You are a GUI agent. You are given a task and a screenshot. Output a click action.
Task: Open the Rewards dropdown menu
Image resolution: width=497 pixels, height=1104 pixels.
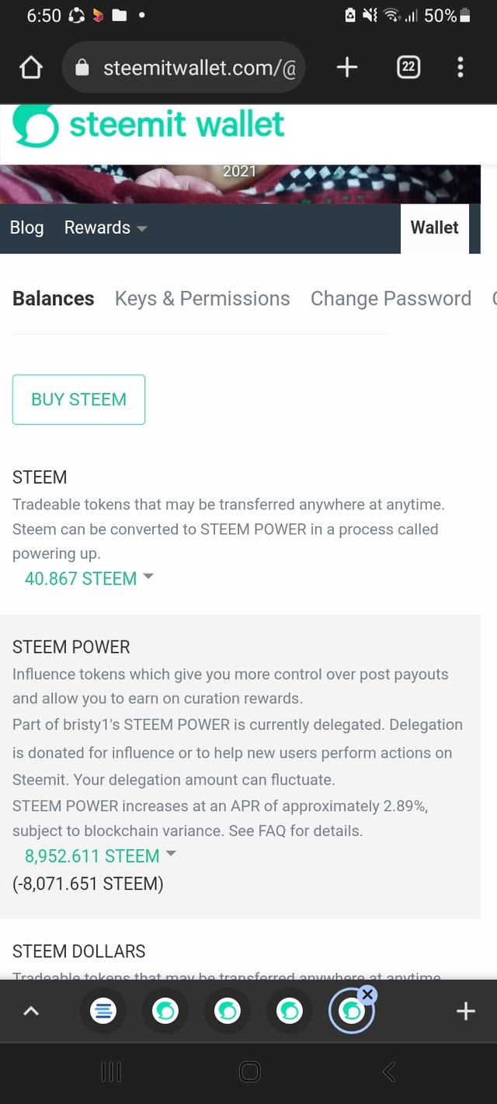(x=106, y=227)
